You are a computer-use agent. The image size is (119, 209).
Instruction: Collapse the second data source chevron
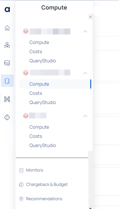pyautogui.click(x=85, y=73)
